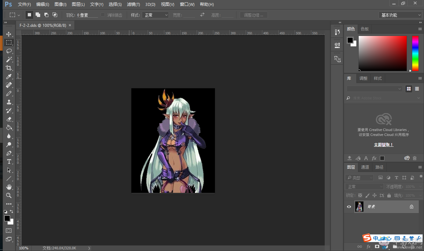Open the History panel icon
The height and width of the screenshot is (251, 424).
click(337, 32)
